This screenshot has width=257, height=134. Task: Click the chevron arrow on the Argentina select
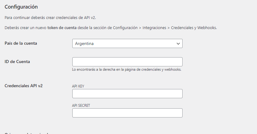click(x=178, y=44)
